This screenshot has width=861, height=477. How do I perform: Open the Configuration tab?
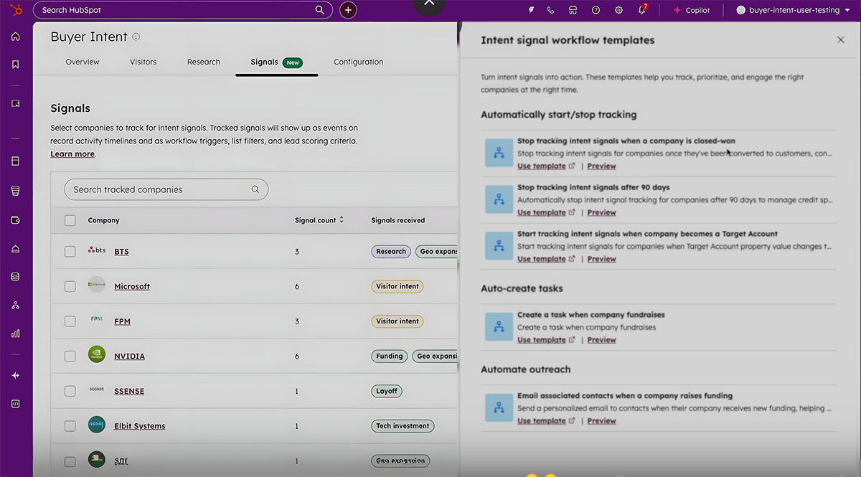358,62
